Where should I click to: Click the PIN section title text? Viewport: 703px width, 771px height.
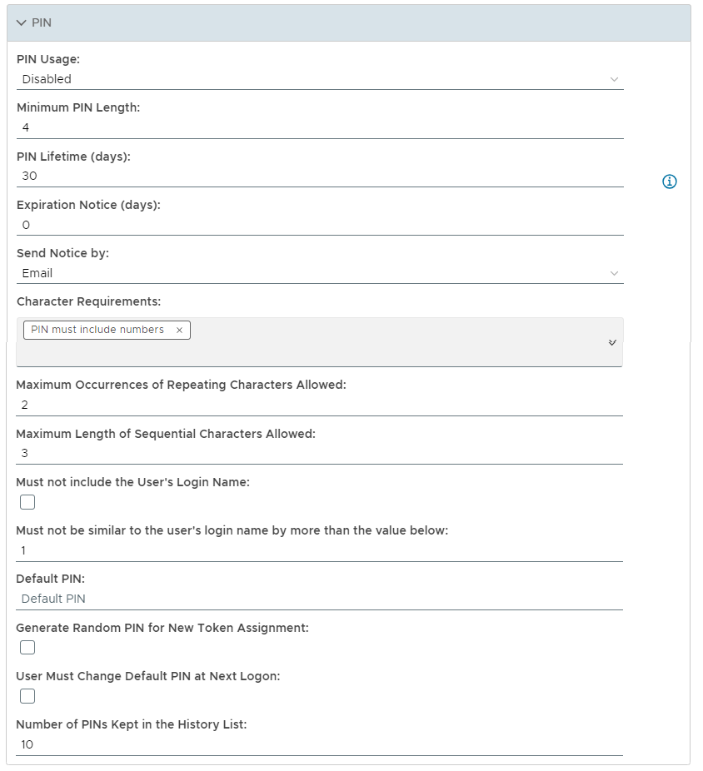(x=42, y=22)
